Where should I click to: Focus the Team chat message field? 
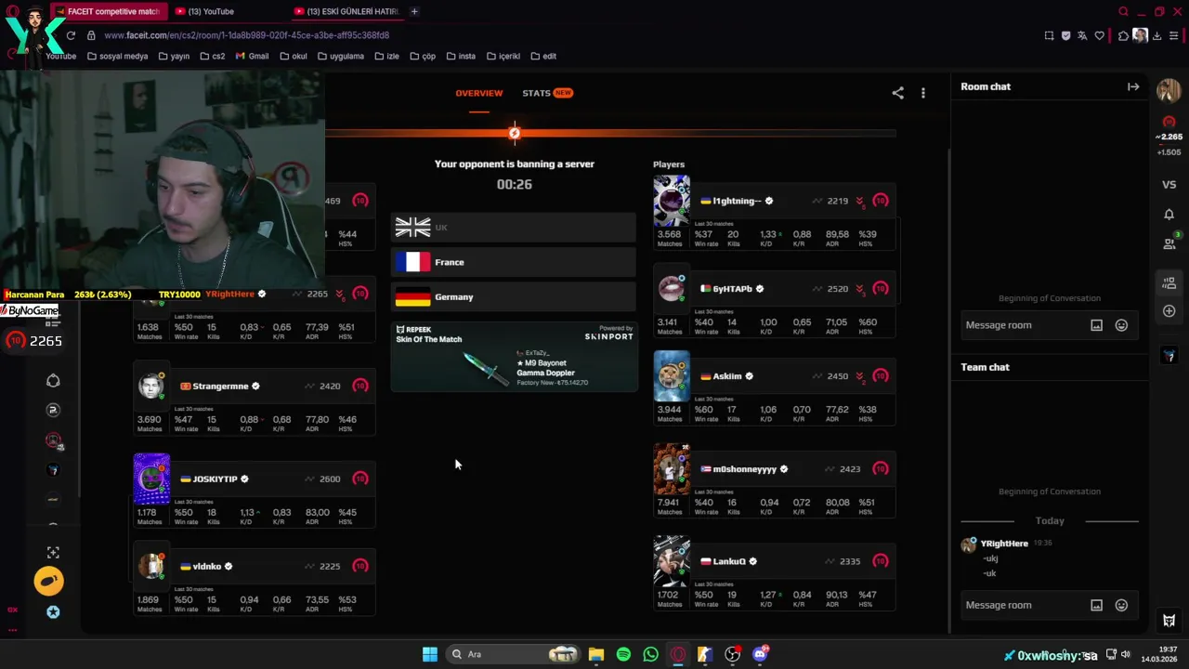coord(1023,605)
